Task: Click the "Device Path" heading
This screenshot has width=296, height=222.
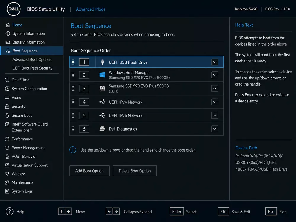Action: pos(246,148)
